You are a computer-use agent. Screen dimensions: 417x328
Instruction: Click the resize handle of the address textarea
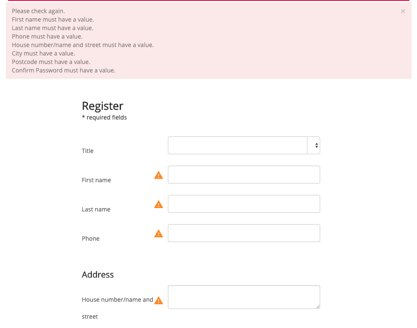[x=318, y=307]
